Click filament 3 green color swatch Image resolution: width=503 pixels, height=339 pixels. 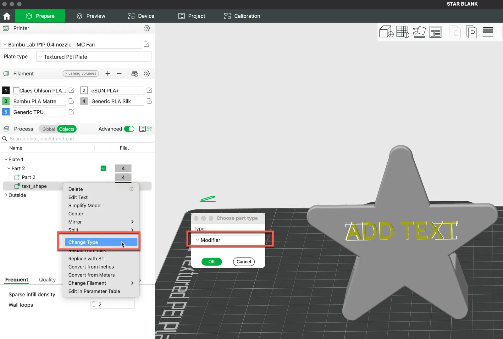click(x=6, y=101)
